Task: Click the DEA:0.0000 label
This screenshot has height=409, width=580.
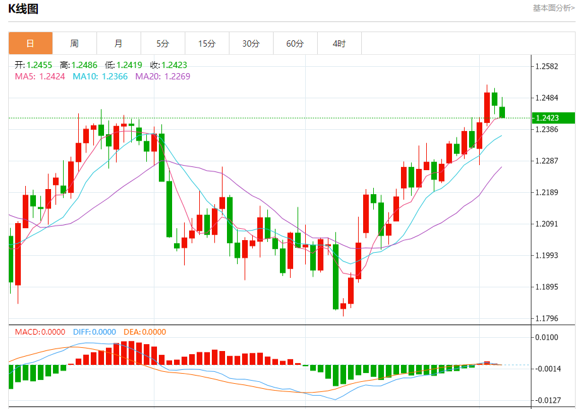Action: tap(144, 332)
